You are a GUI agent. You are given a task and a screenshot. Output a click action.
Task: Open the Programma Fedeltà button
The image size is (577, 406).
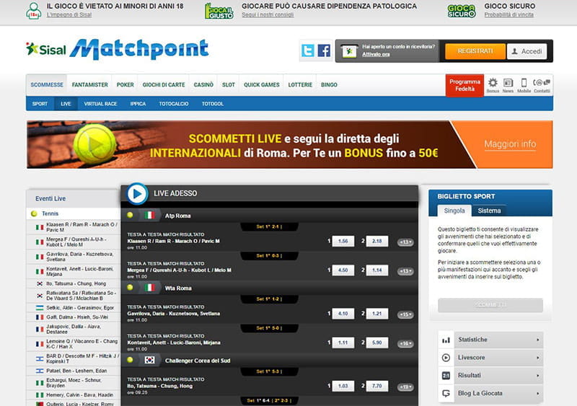[464, 85]
